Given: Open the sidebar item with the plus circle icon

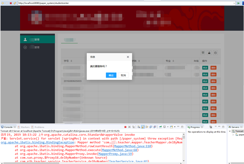Looking at the screenshot, I should (x=37, y=47).
